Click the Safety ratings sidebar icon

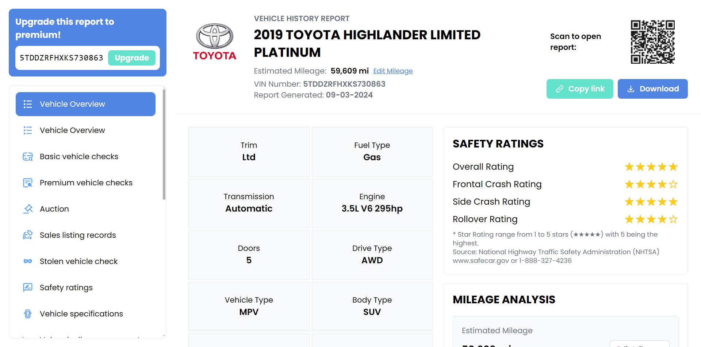[x=28, y=288]
